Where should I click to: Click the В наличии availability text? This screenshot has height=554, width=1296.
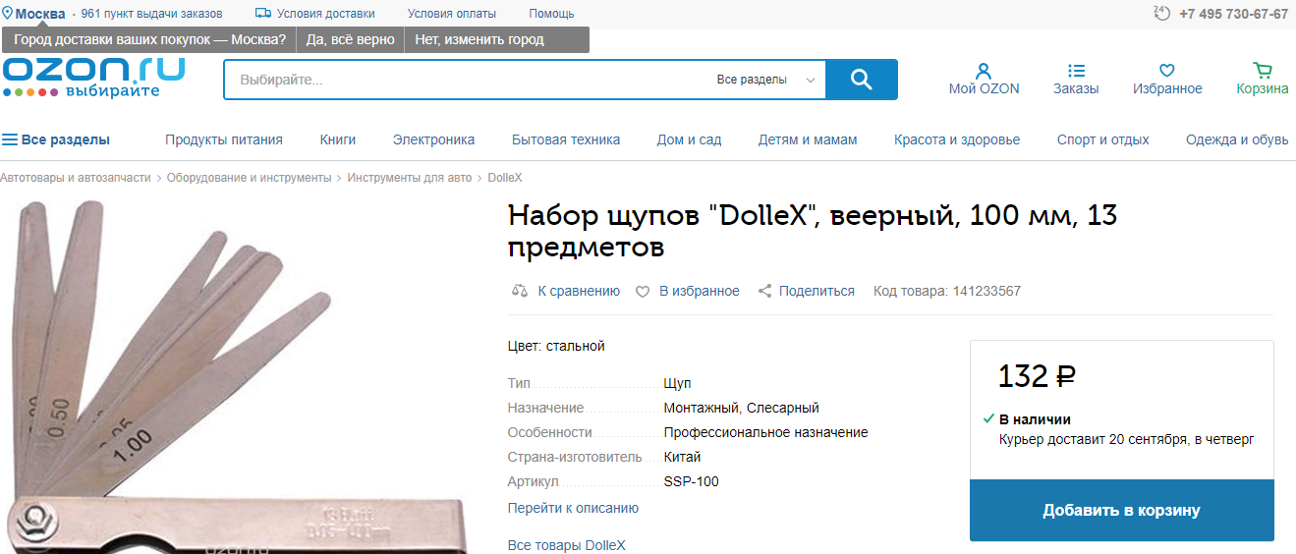click(x=1035, y=419)
